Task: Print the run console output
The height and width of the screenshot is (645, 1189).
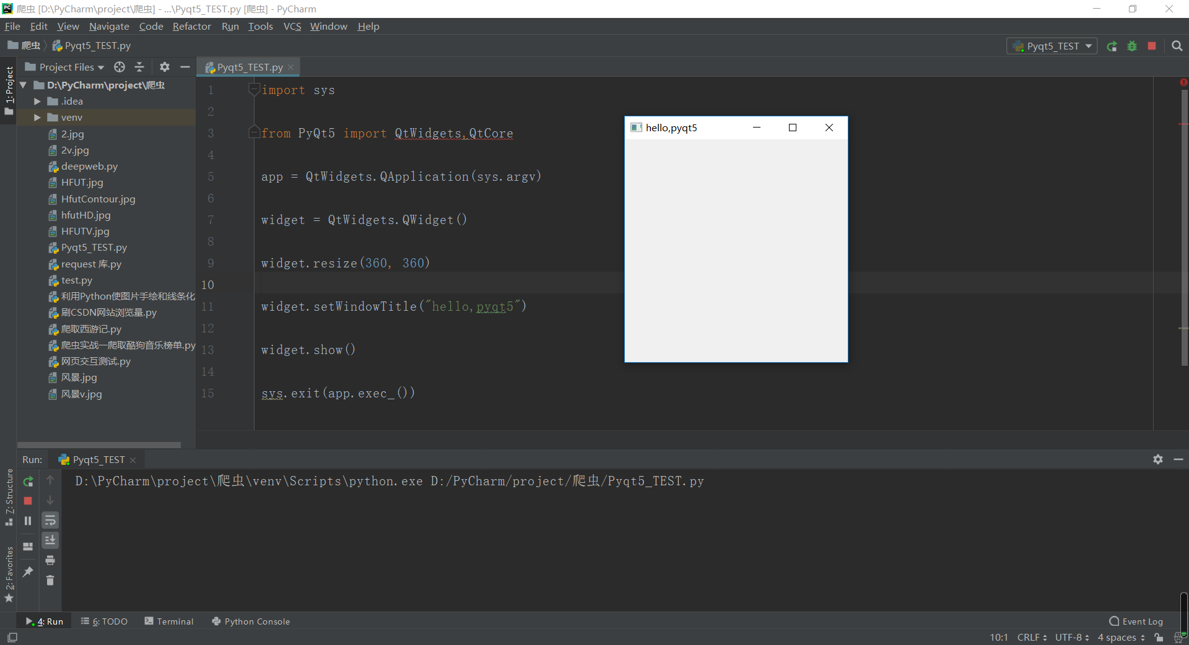Action: (50, 561)
